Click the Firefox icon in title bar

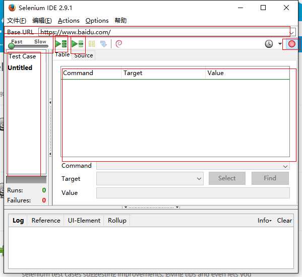(x=12, y=8)
